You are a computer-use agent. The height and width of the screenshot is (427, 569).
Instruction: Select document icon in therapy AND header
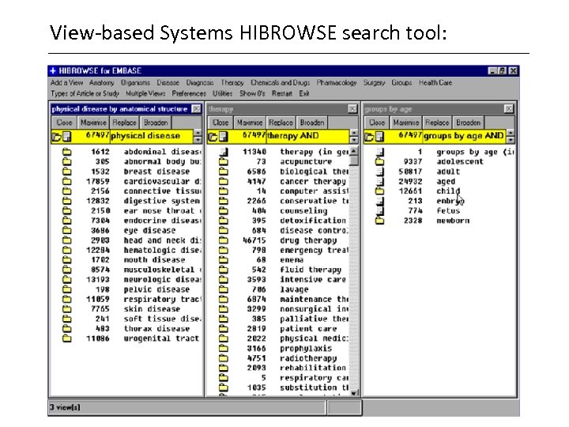tap(223, 137)
